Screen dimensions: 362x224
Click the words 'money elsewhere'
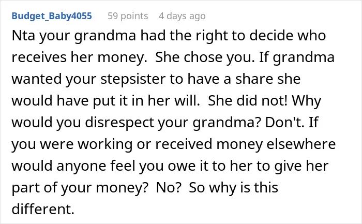(x=276, y=144)
